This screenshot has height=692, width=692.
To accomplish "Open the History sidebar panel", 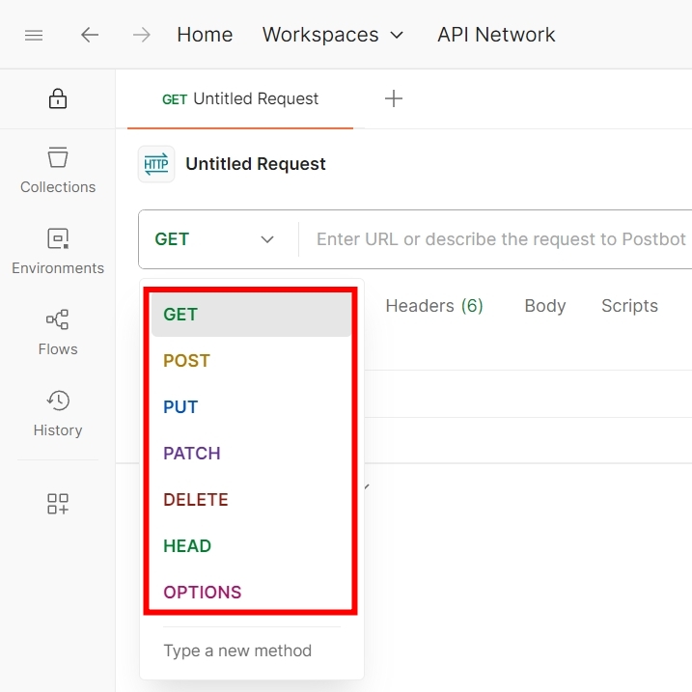I will pyautogui.click(x=58, y=414).
